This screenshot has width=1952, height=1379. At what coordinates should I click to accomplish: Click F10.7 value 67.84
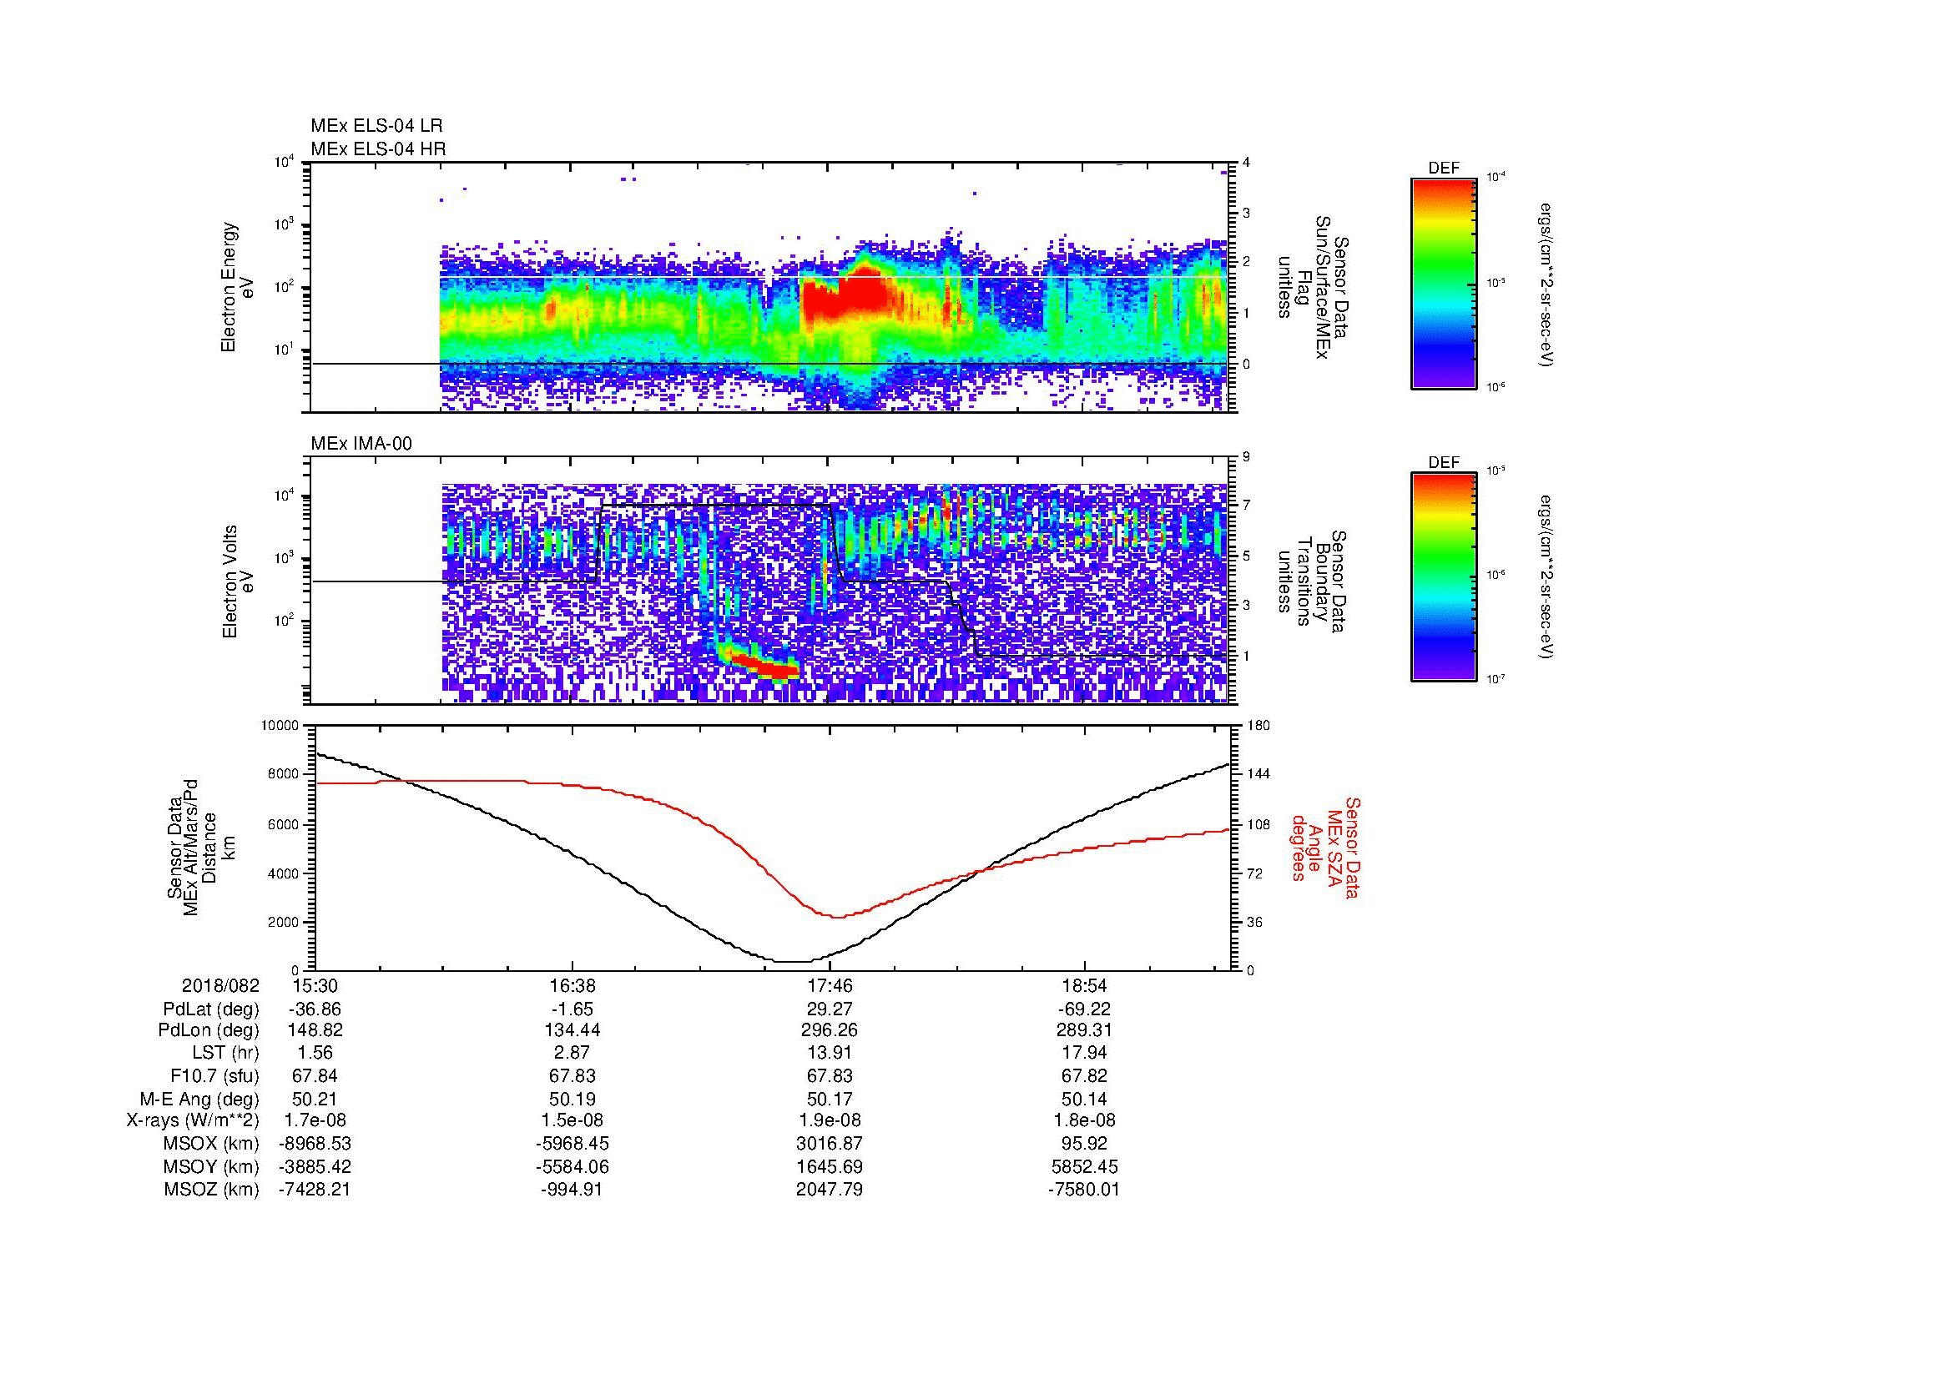coord(315,1076)
